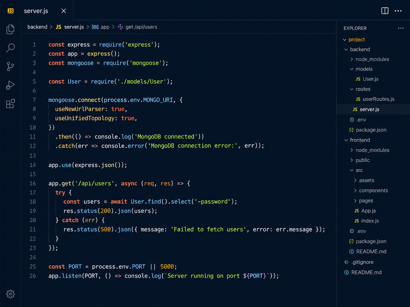Close the server.js tab
The height and width of the screenshot is (307, 410).
[x=64, y=11]
